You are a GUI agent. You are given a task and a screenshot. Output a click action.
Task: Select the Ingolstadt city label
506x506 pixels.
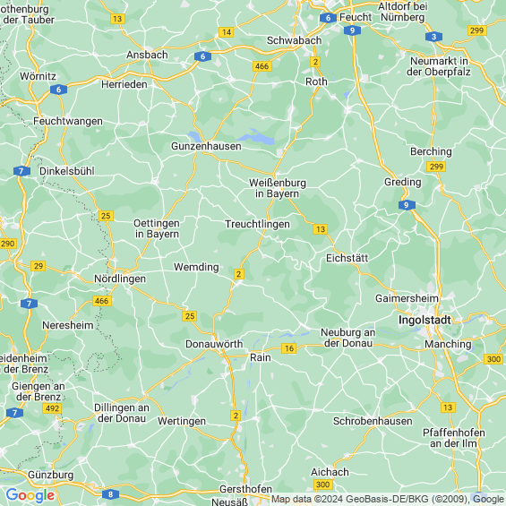425,320
